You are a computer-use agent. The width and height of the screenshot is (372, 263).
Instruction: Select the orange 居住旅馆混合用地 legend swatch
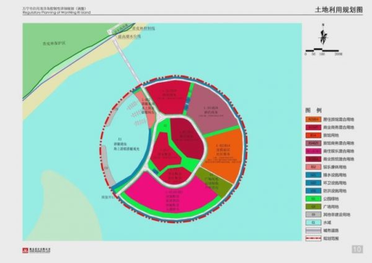[x=313, y=119]
